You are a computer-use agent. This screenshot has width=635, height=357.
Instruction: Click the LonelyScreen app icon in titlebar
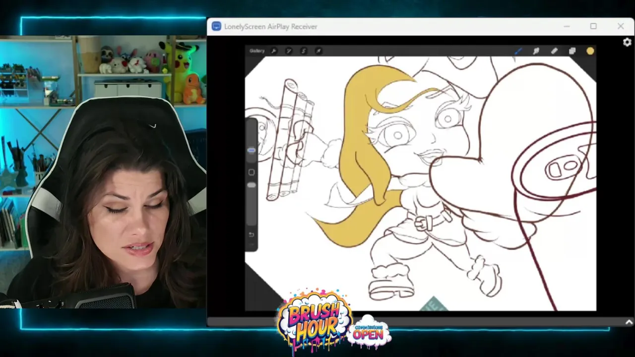point(216,26)
